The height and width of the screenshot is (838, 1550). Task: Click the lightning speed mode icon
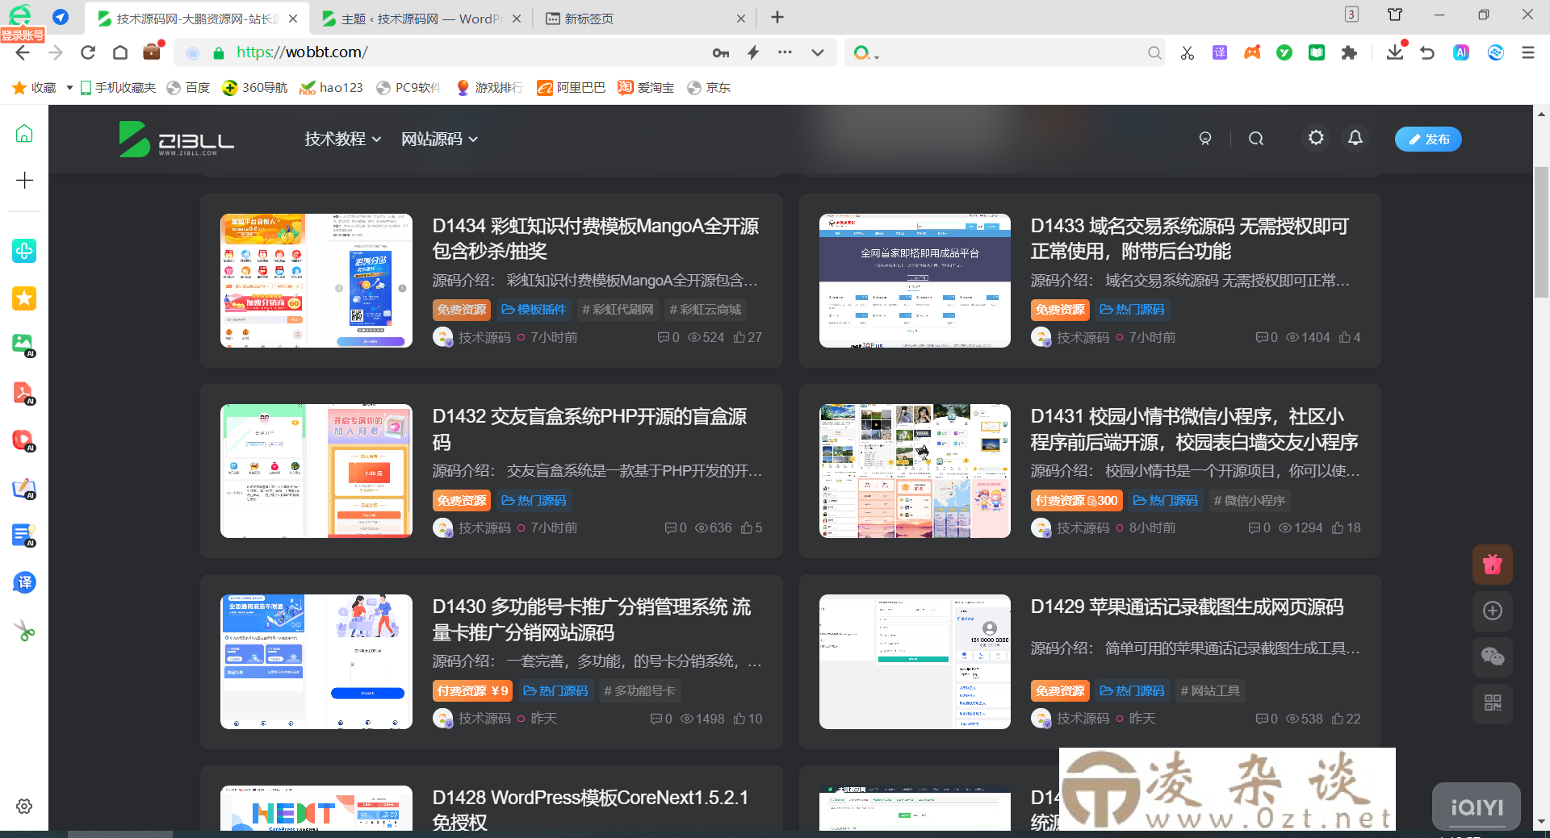[753, 52]
